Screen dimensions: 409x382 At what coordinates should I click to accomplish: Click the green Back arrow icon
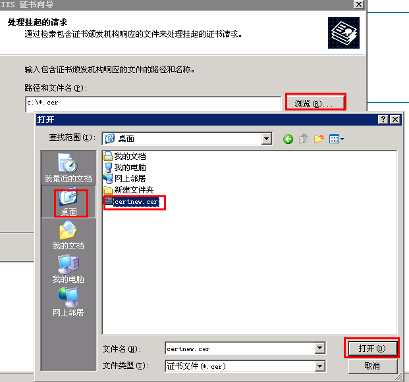coord(288,139)
